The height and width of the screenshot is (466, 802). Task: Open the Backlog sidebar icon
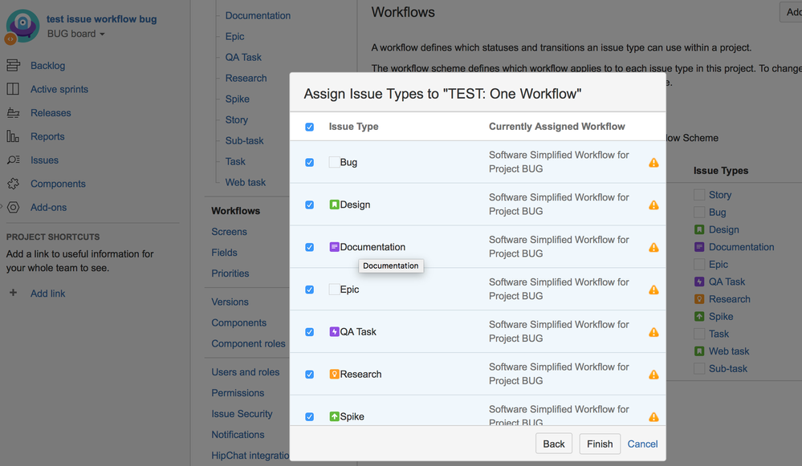tap(13, 66)
